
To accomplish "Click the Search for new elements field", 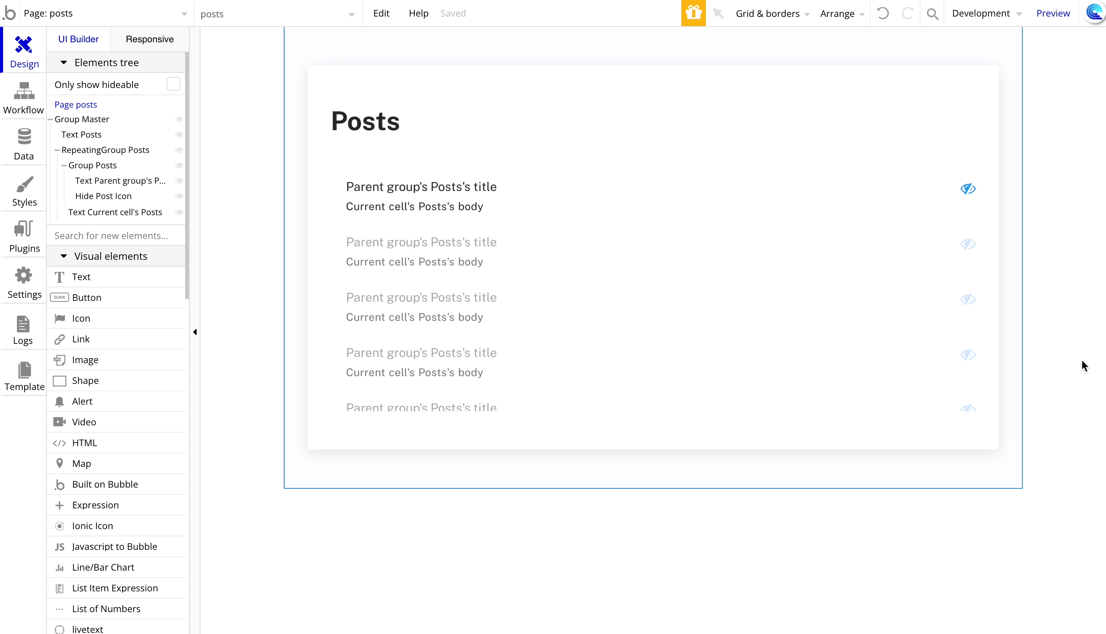I will 116,236.
